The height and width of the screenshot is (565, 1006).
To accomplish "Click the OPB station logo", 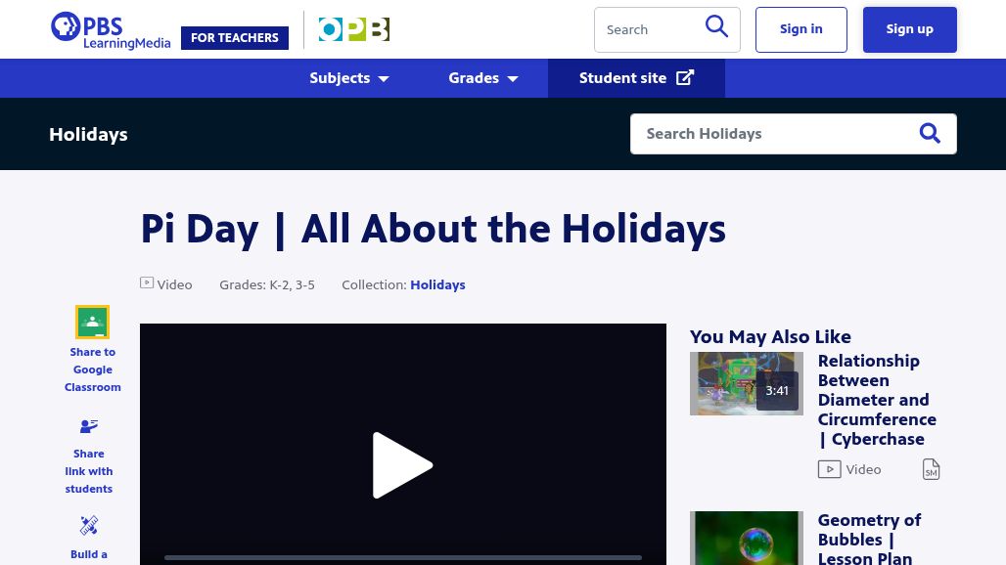I will click(x=354, y=29).
